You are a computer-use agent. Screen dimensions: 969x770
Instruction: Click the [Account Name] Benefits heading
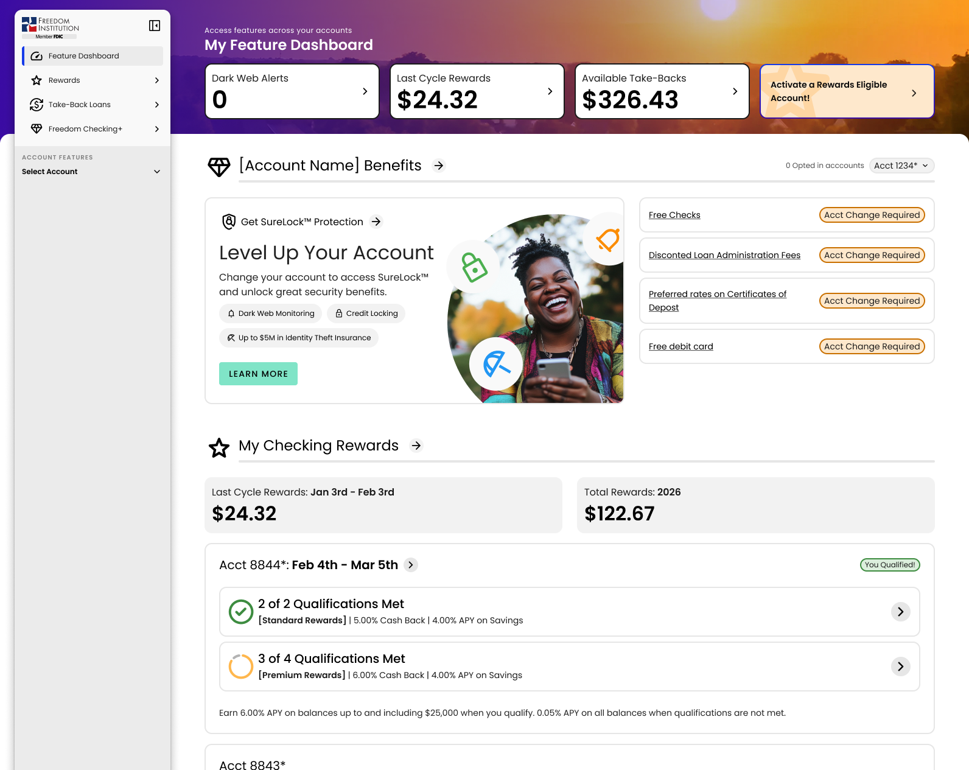[331, 166]
